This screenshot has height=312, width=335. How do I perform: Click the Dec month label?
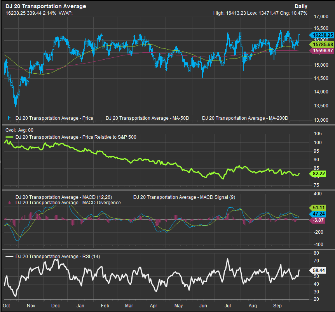56,306
